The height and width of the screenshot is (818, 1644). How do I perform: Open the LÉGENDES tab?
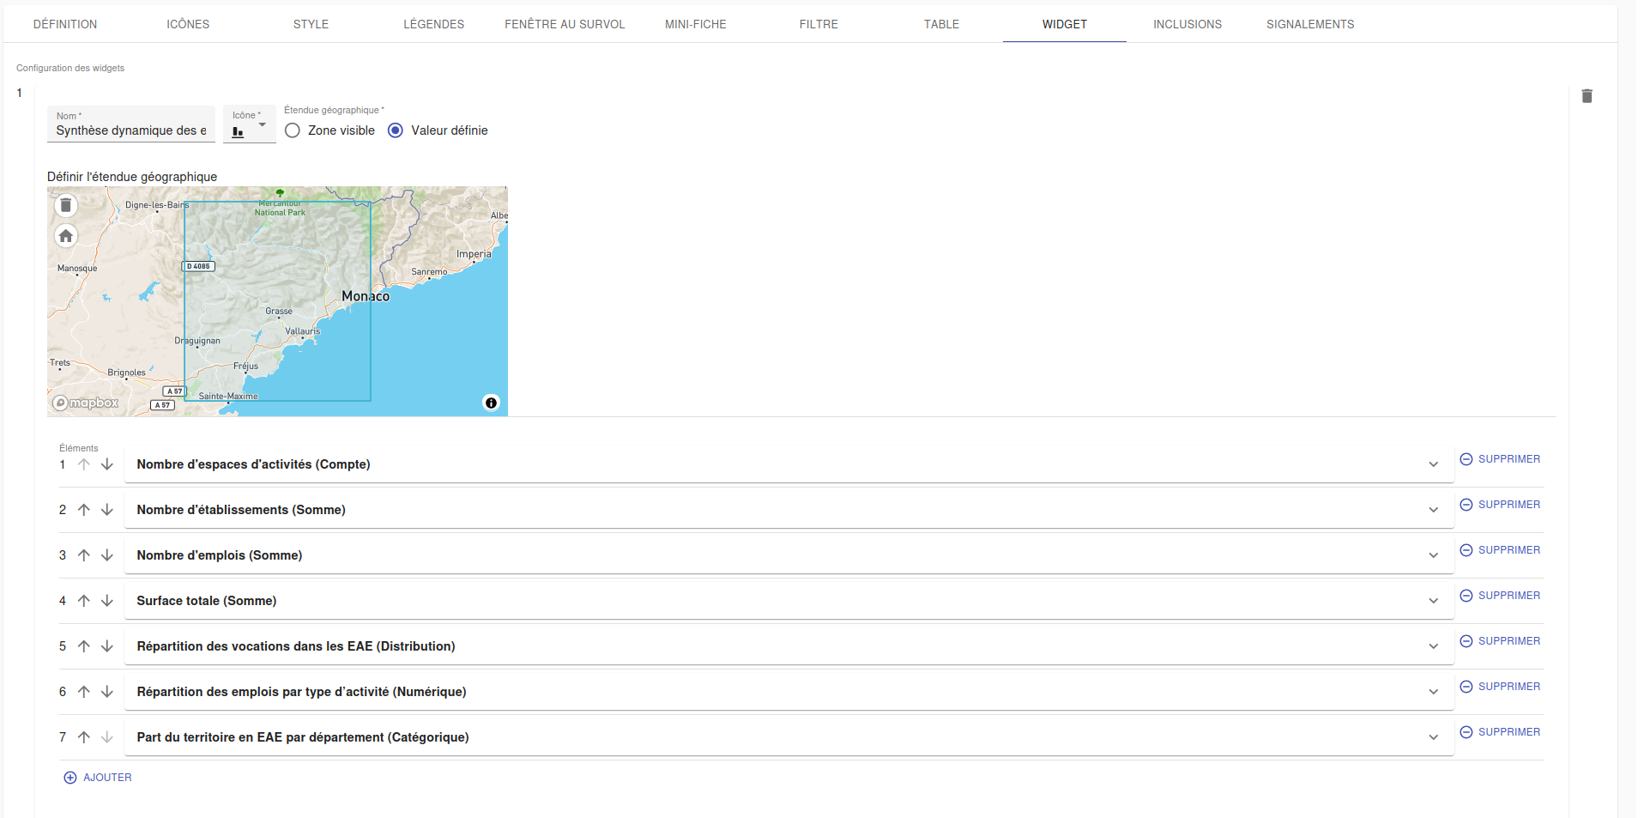(434, 24)
